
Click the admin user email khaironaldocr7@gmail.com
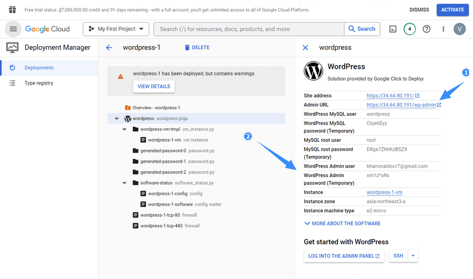click(397, 166)
